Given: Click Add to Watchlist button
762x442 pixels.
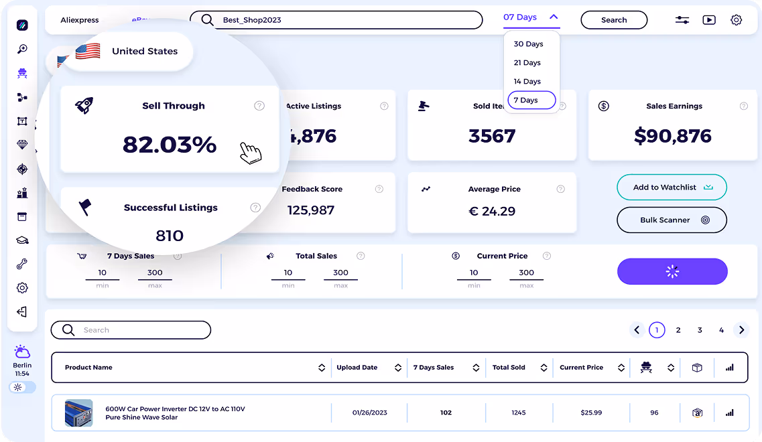Looking at the screenshot, I should (x=672, y=187).
